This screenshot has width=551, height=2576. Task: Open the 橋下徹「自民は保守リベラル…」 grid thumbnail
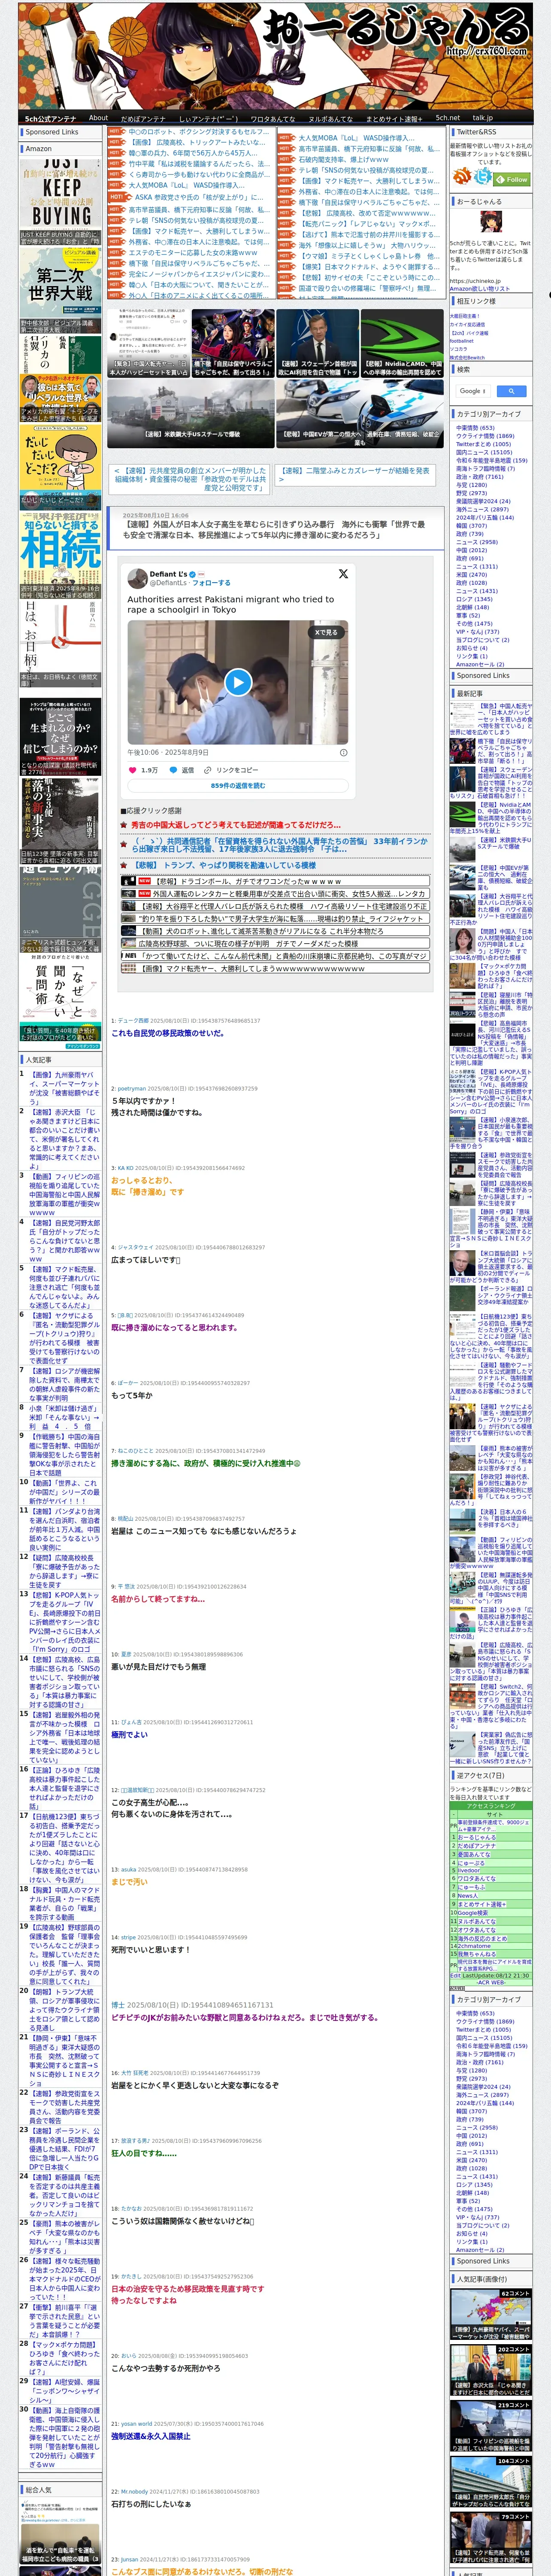tap(233, 343)
